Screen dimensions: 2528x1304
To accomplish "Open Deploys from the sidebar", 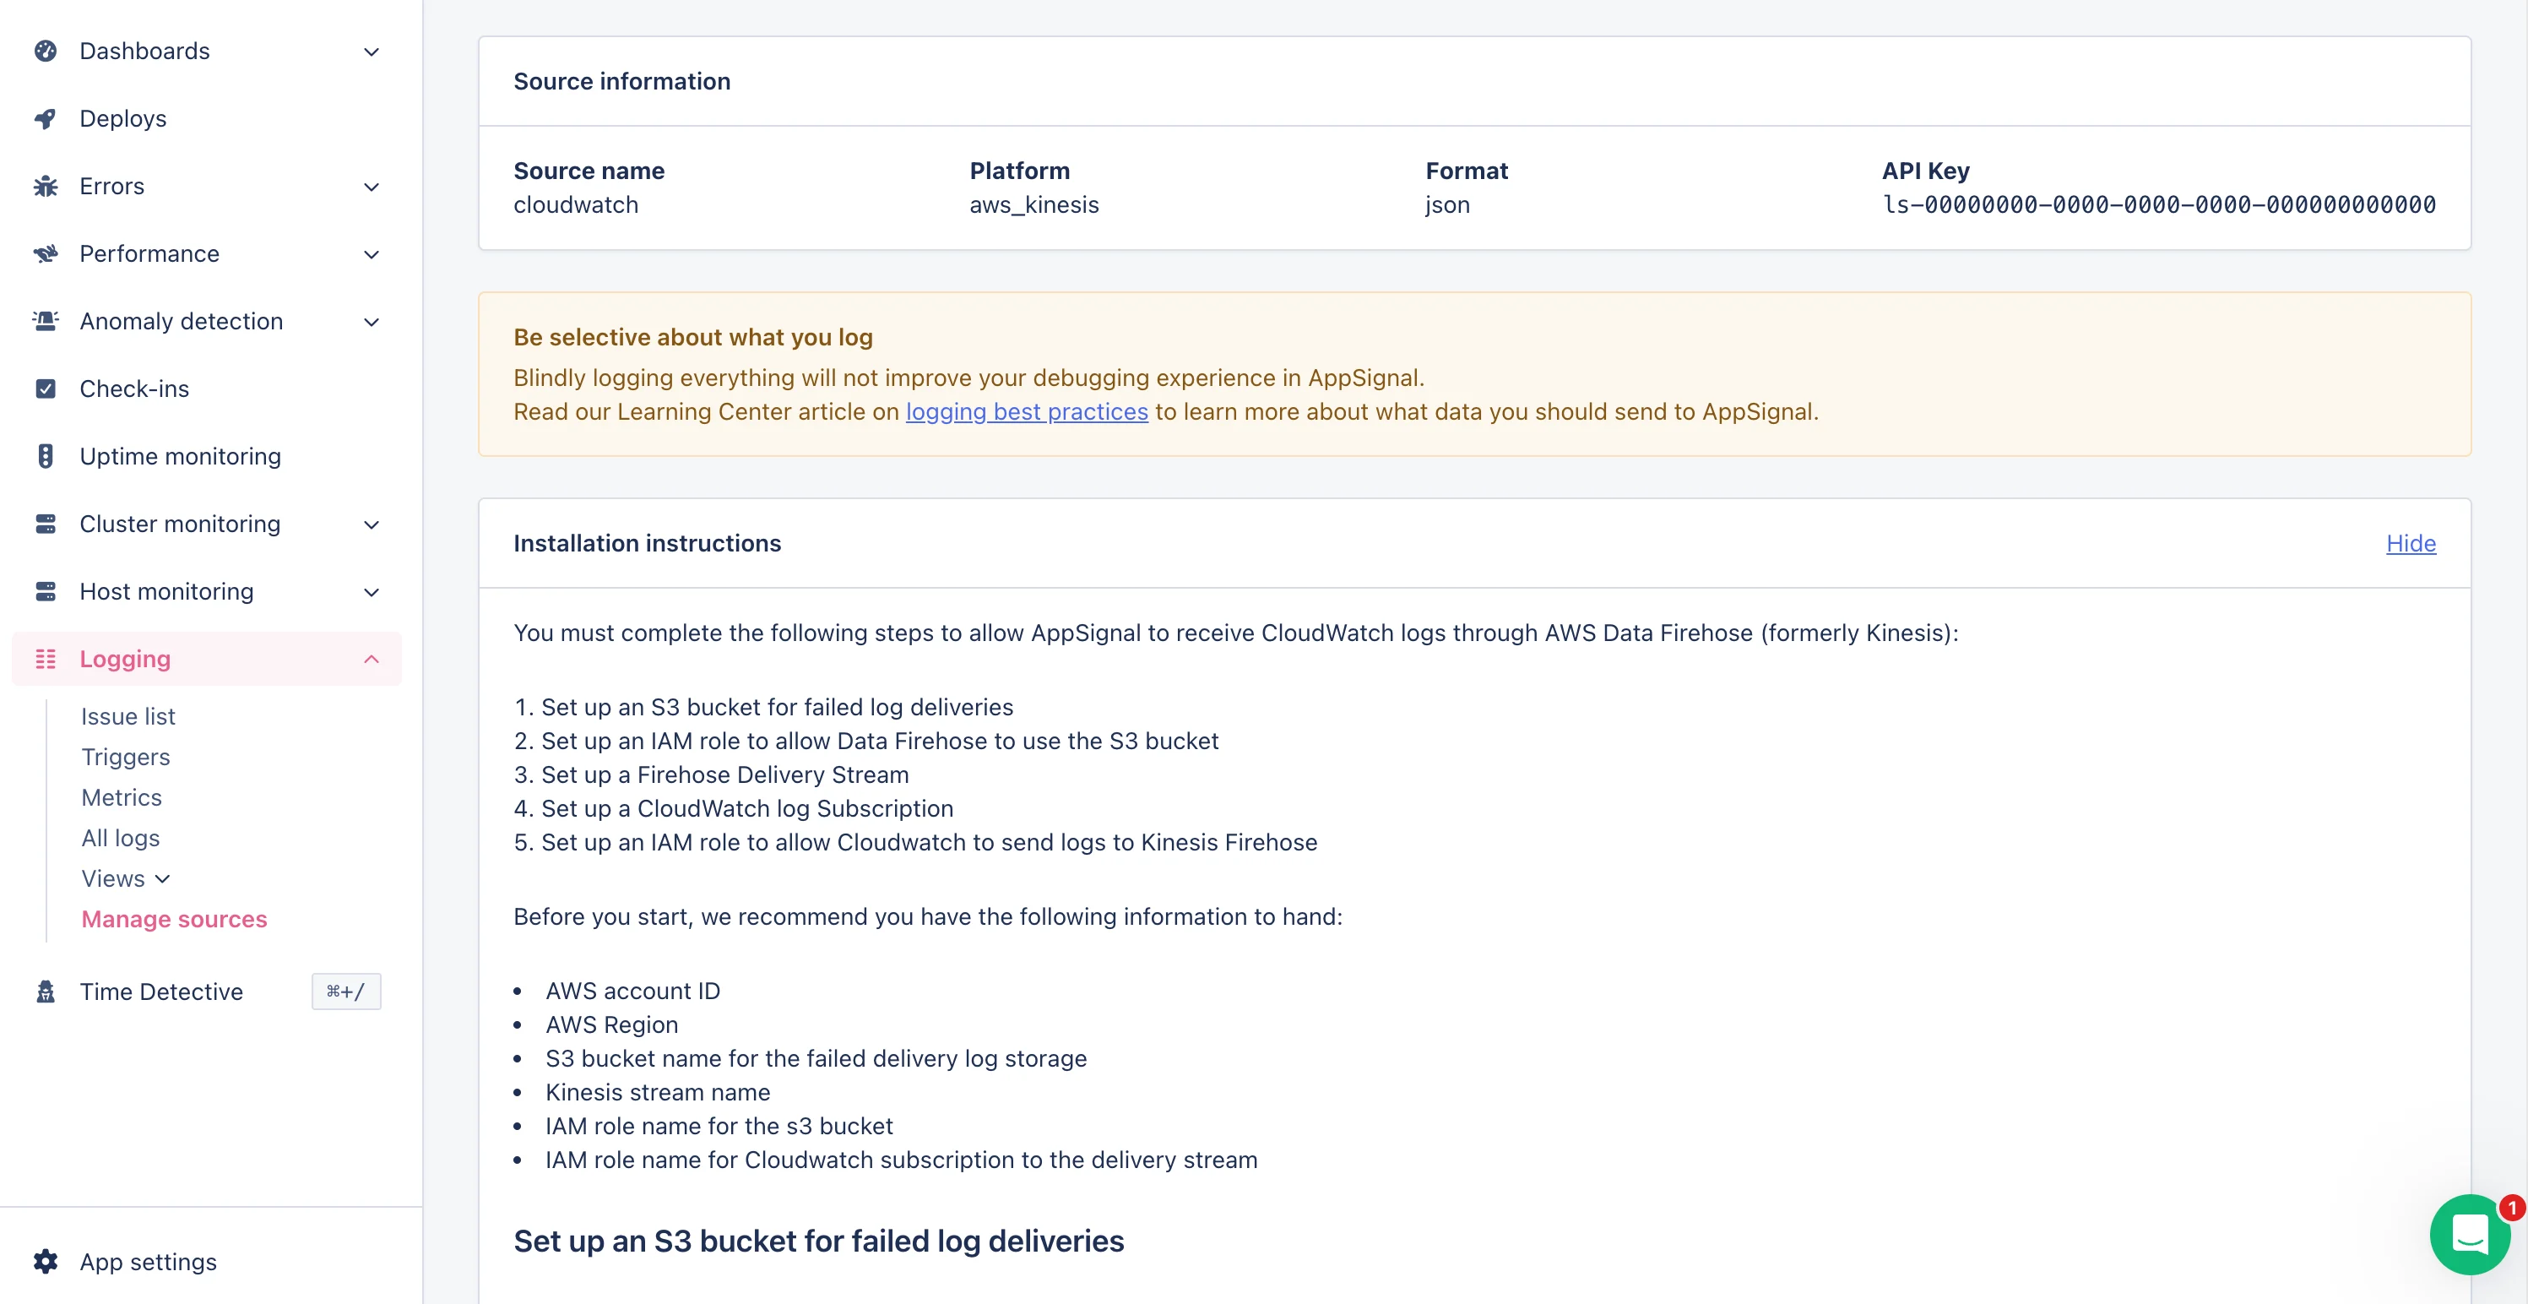I will 122,119.
